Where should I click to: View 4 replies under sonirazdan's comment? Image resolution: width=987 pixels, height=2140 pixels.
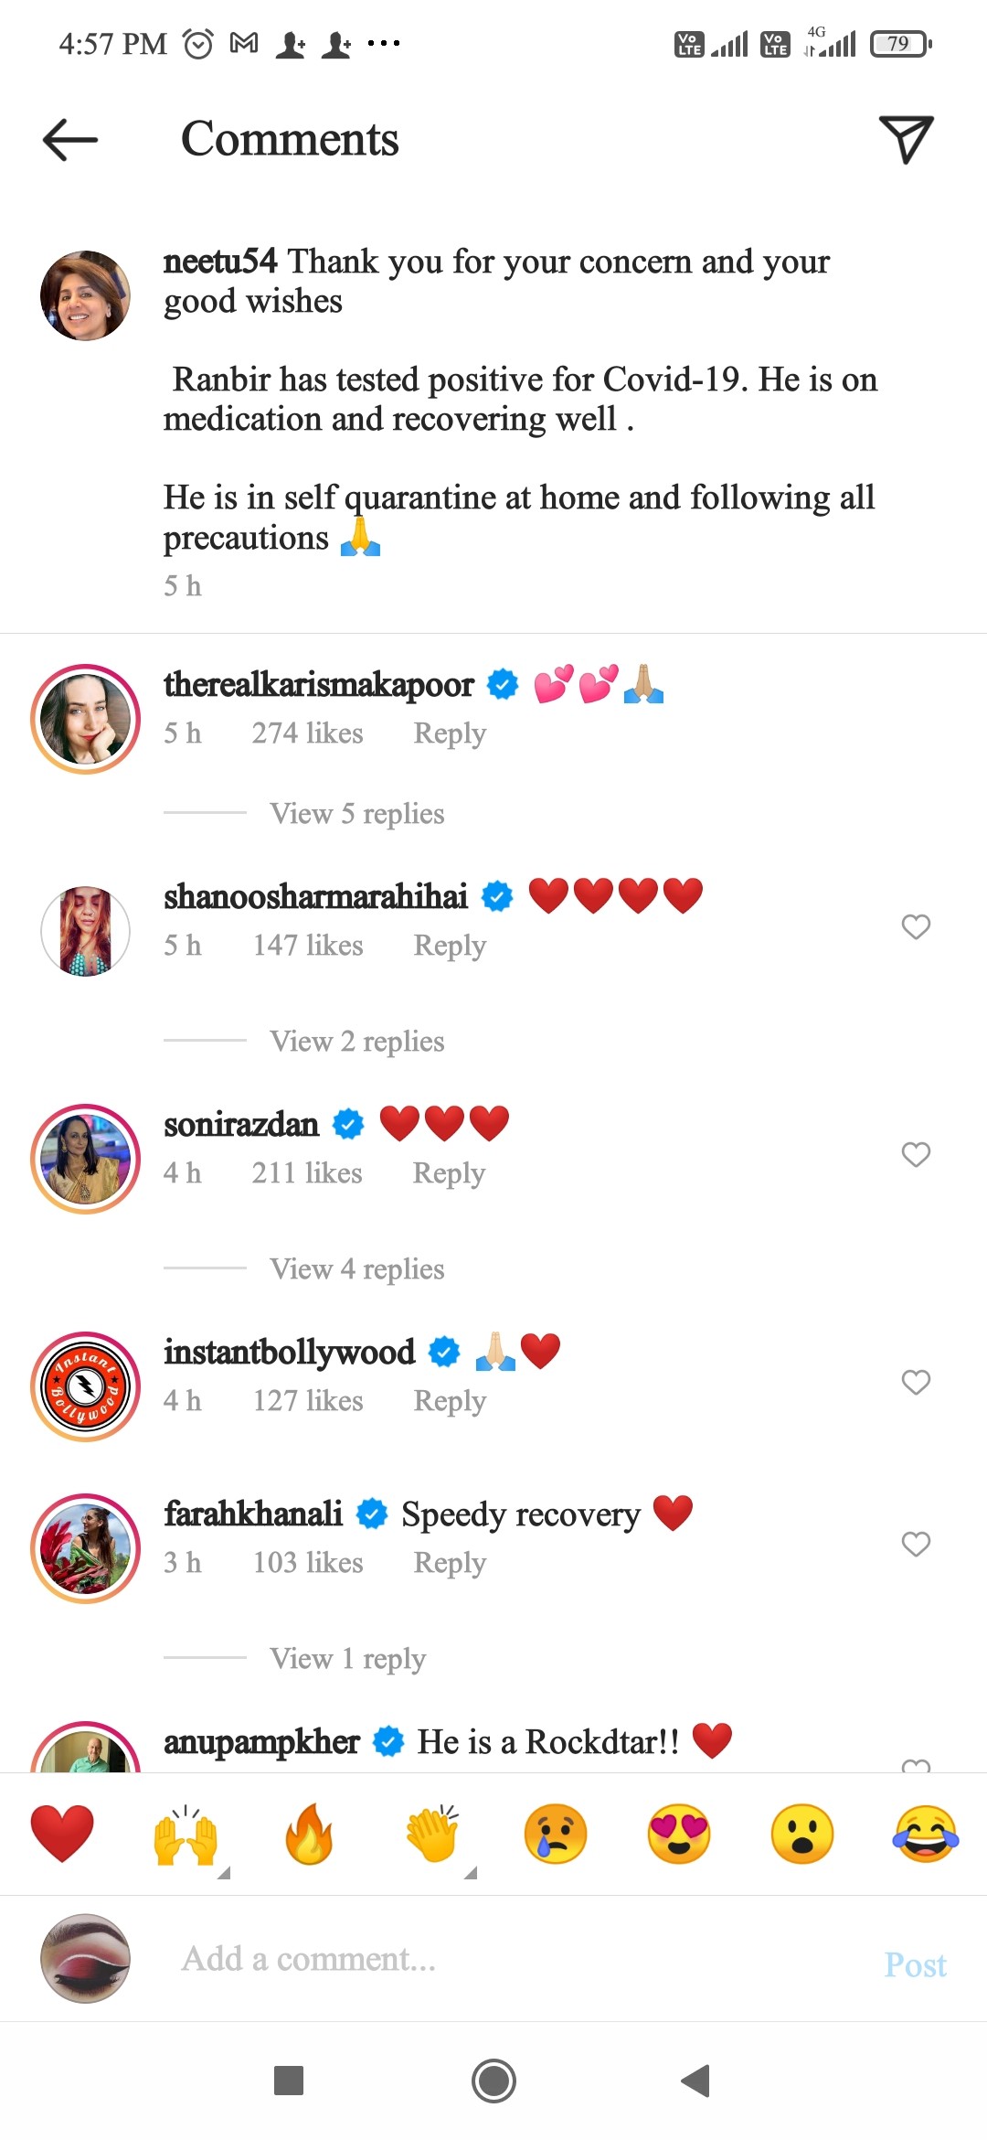pyautogui.click(x=356, y=1268)
